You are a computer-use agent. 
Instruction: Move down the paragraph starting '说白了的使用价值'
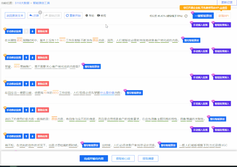(33, 110)
